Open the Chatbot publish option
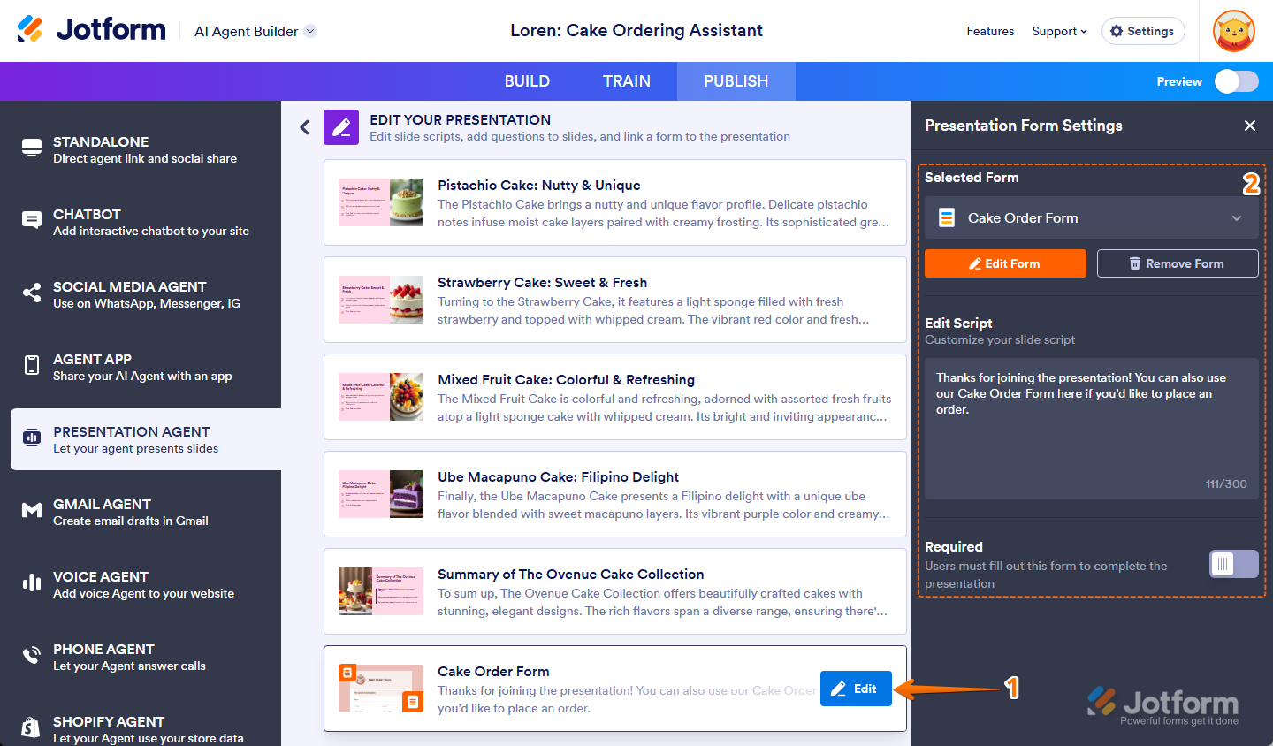The height and width of the screenshot is (746, 1273). pyautogui.click(x=146, y=221)
